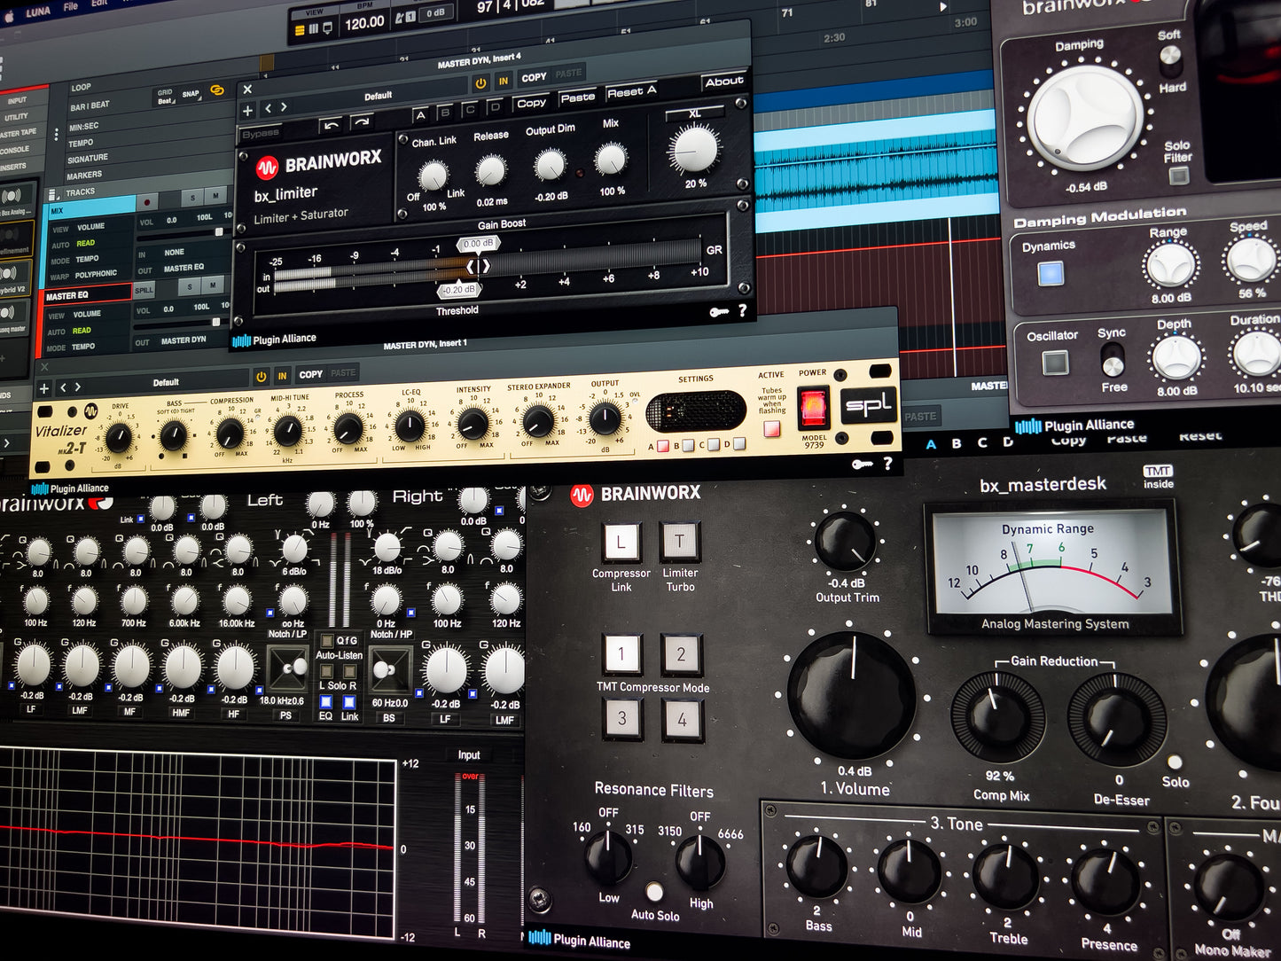This screenshot has width=1281, height=961.
Task: Flip the Sync/Free switch under Damping Modulation
Action: point(1112,360)
